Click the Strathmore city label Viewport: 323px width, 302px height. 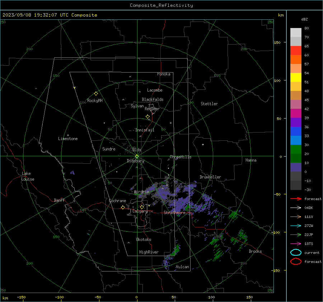[174, 213]
